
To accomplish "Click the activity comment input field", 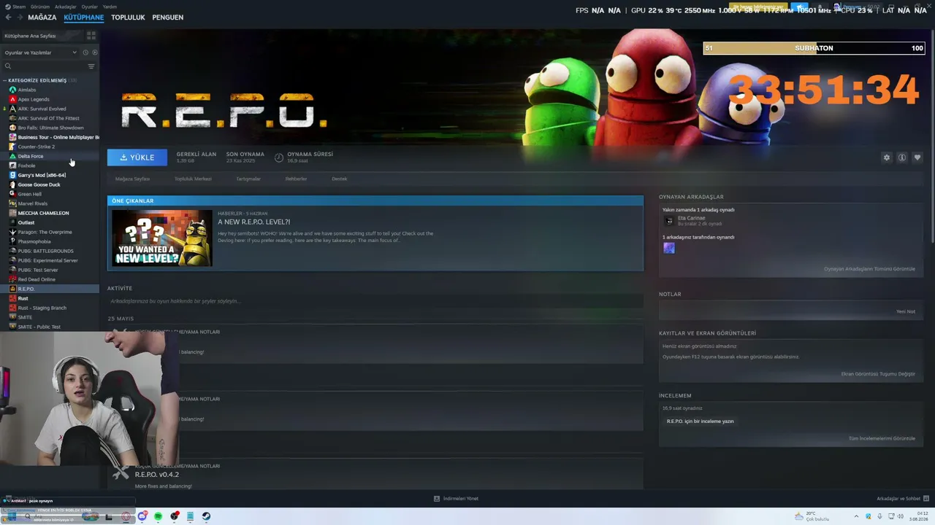I will pyautogui.click(x=375, y=301).
